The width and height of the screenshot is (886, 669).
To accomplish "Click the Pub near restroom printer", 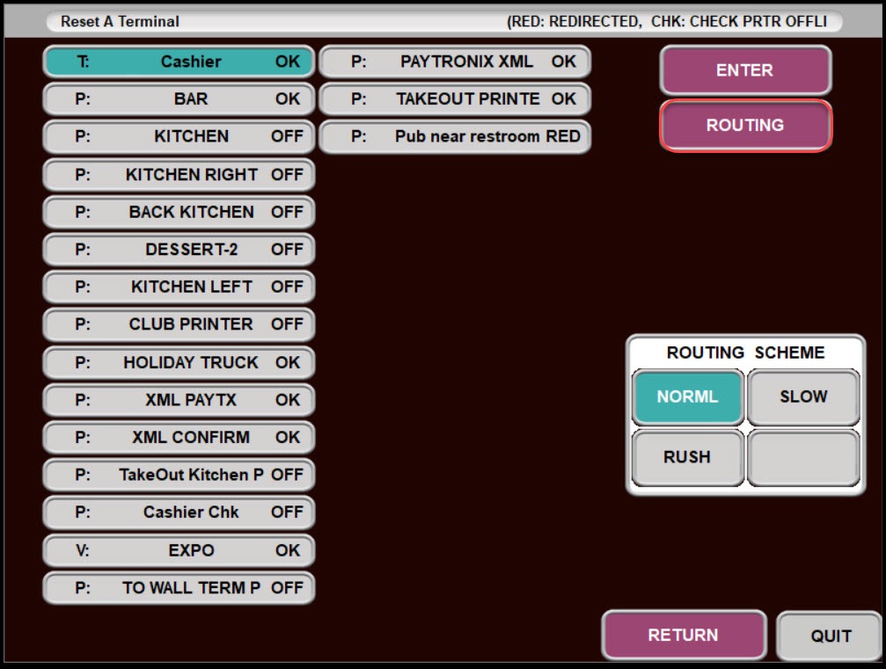I will 455,137.
